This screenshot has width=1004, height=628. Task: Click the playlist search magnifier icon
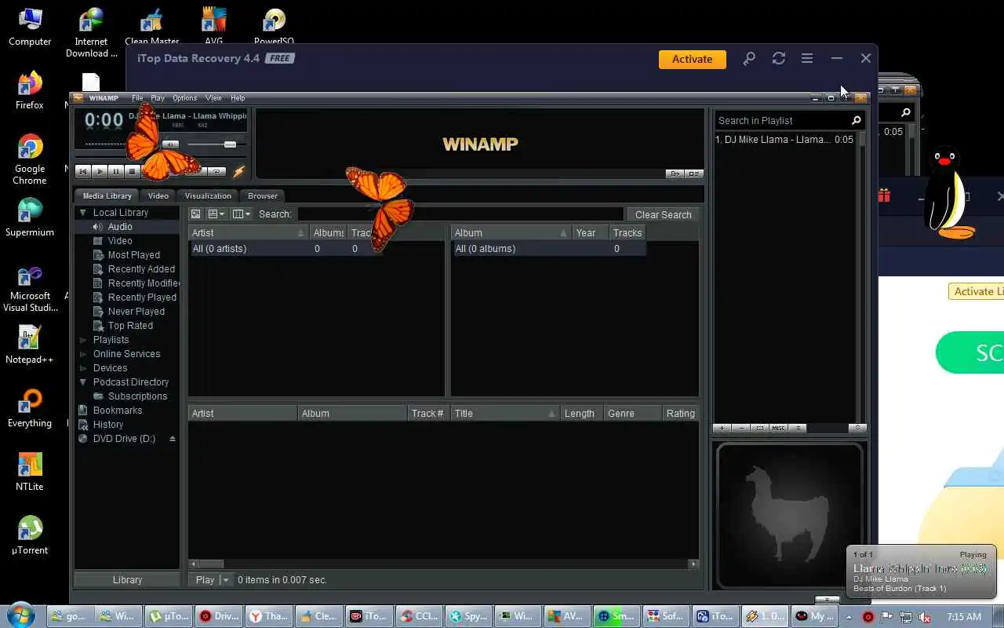pyautogui.click(x=857, y=121)
